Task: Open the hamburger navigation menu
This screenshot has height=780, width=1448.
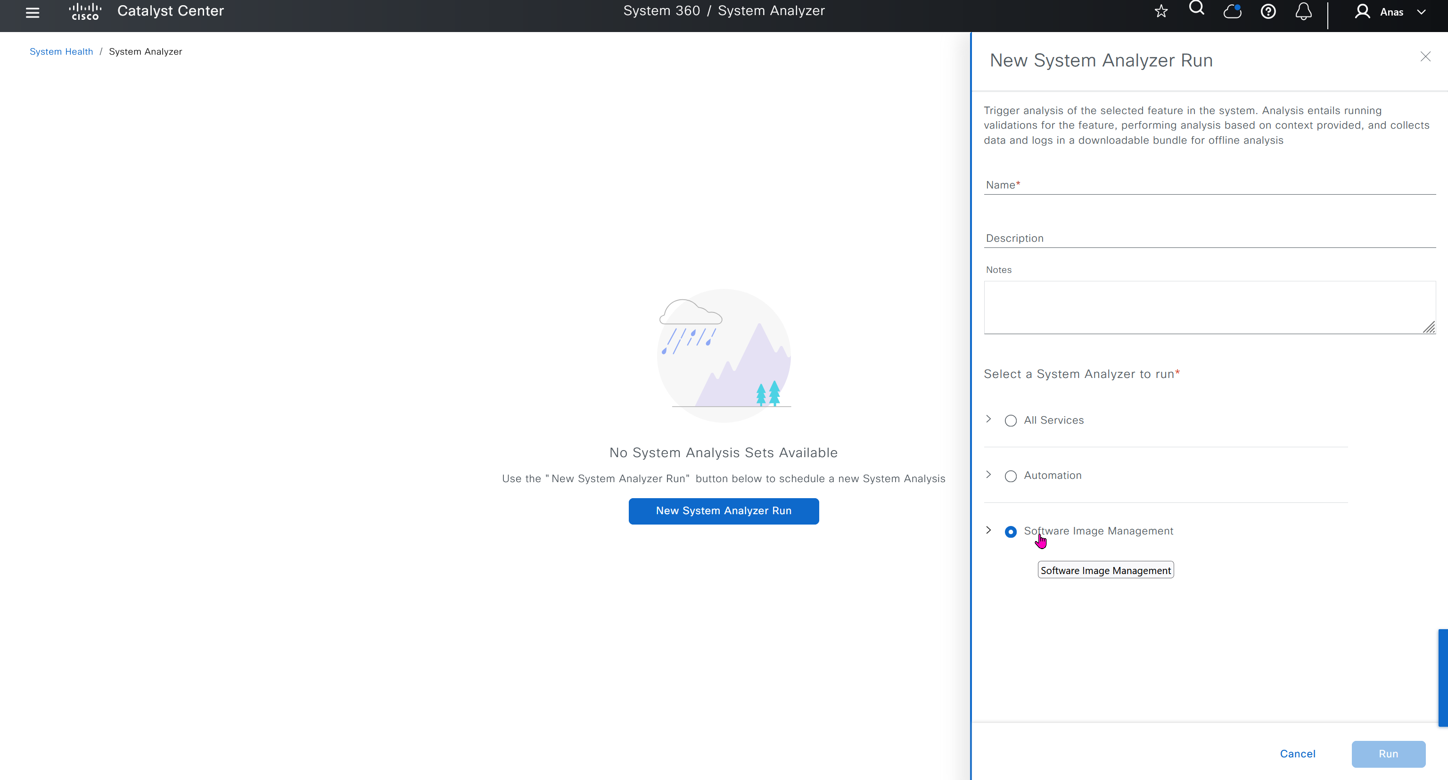Action: [x=33, y=12]
